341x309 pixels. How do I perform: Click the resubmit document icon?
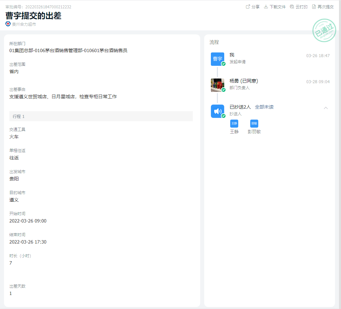pyautogui.click(x=314, y=7)
